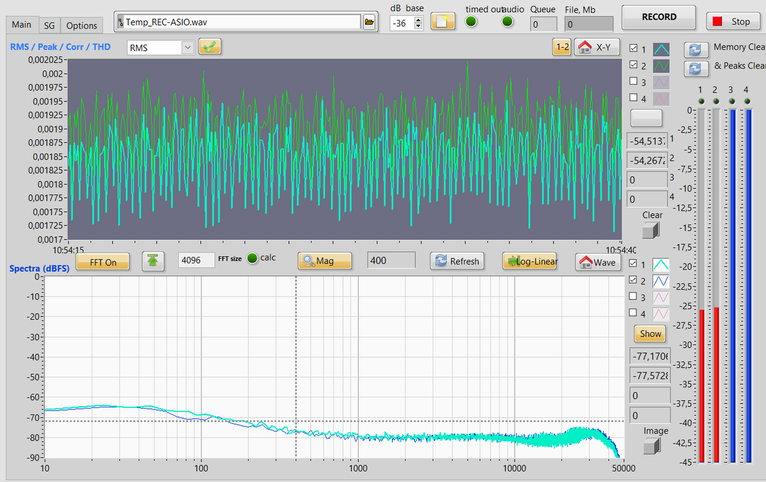The height and width of the screenshot is (482, 766).
Task: Click the Queue value field
Action: [544, 24]
